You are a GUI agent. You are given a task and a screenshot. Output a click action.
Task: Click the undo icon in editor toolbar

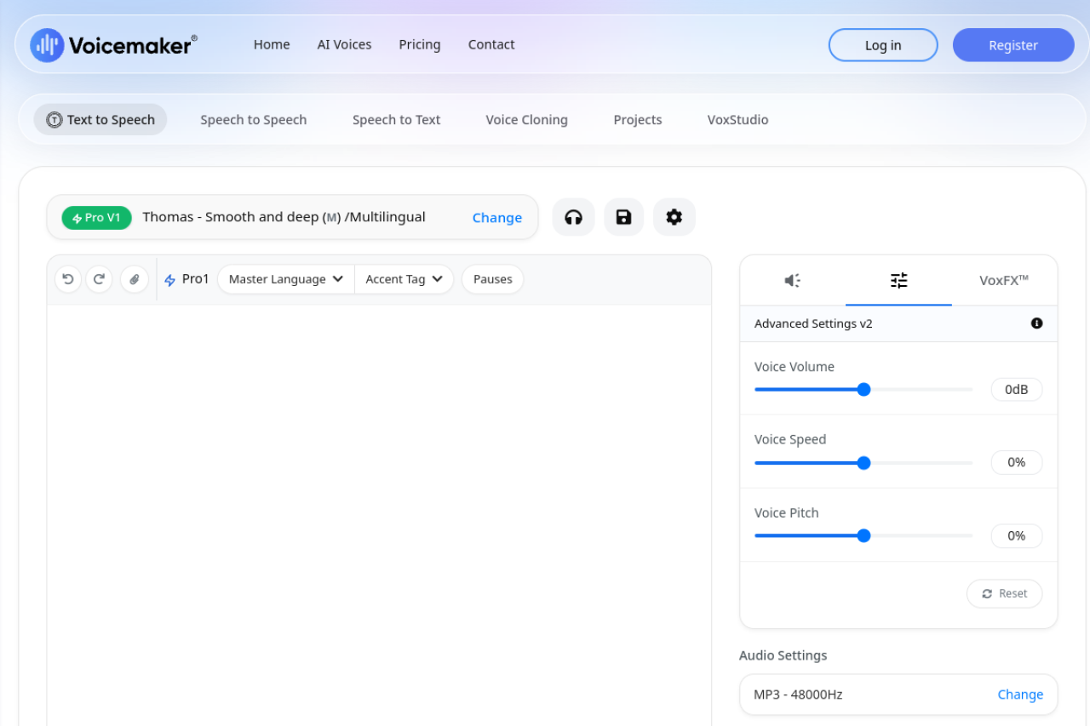[68, 279]
